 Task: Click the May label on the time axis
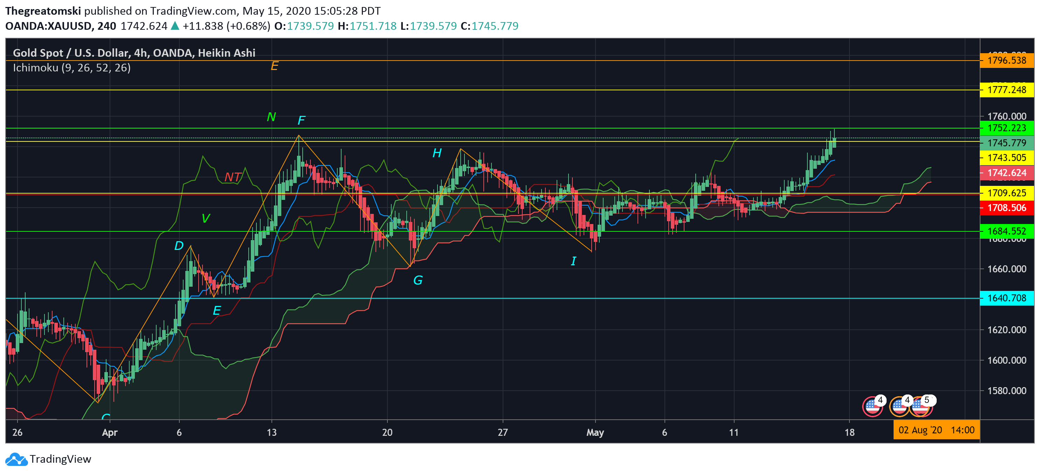click(x=595, y=432)
